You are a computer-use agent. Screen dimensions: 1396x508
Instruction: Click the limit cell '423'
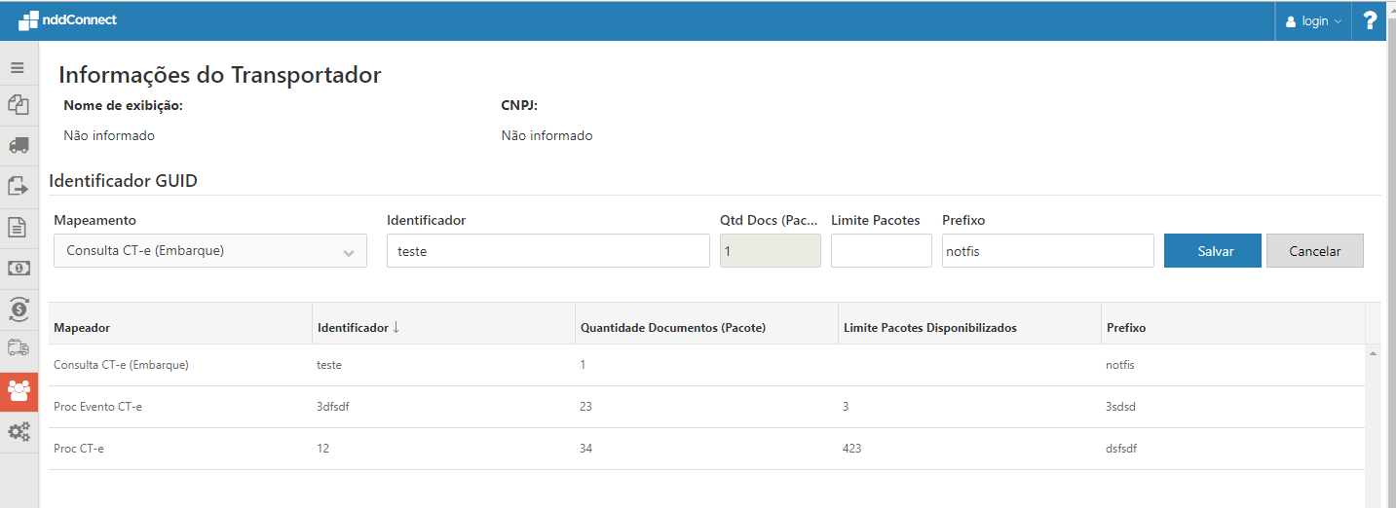tap(852, 449)
